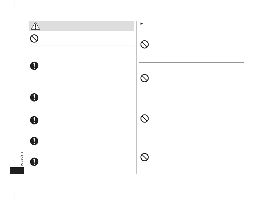
Task: Select the topmost exclamation mandatory icon in left column
Action: [x=34, y=66]
